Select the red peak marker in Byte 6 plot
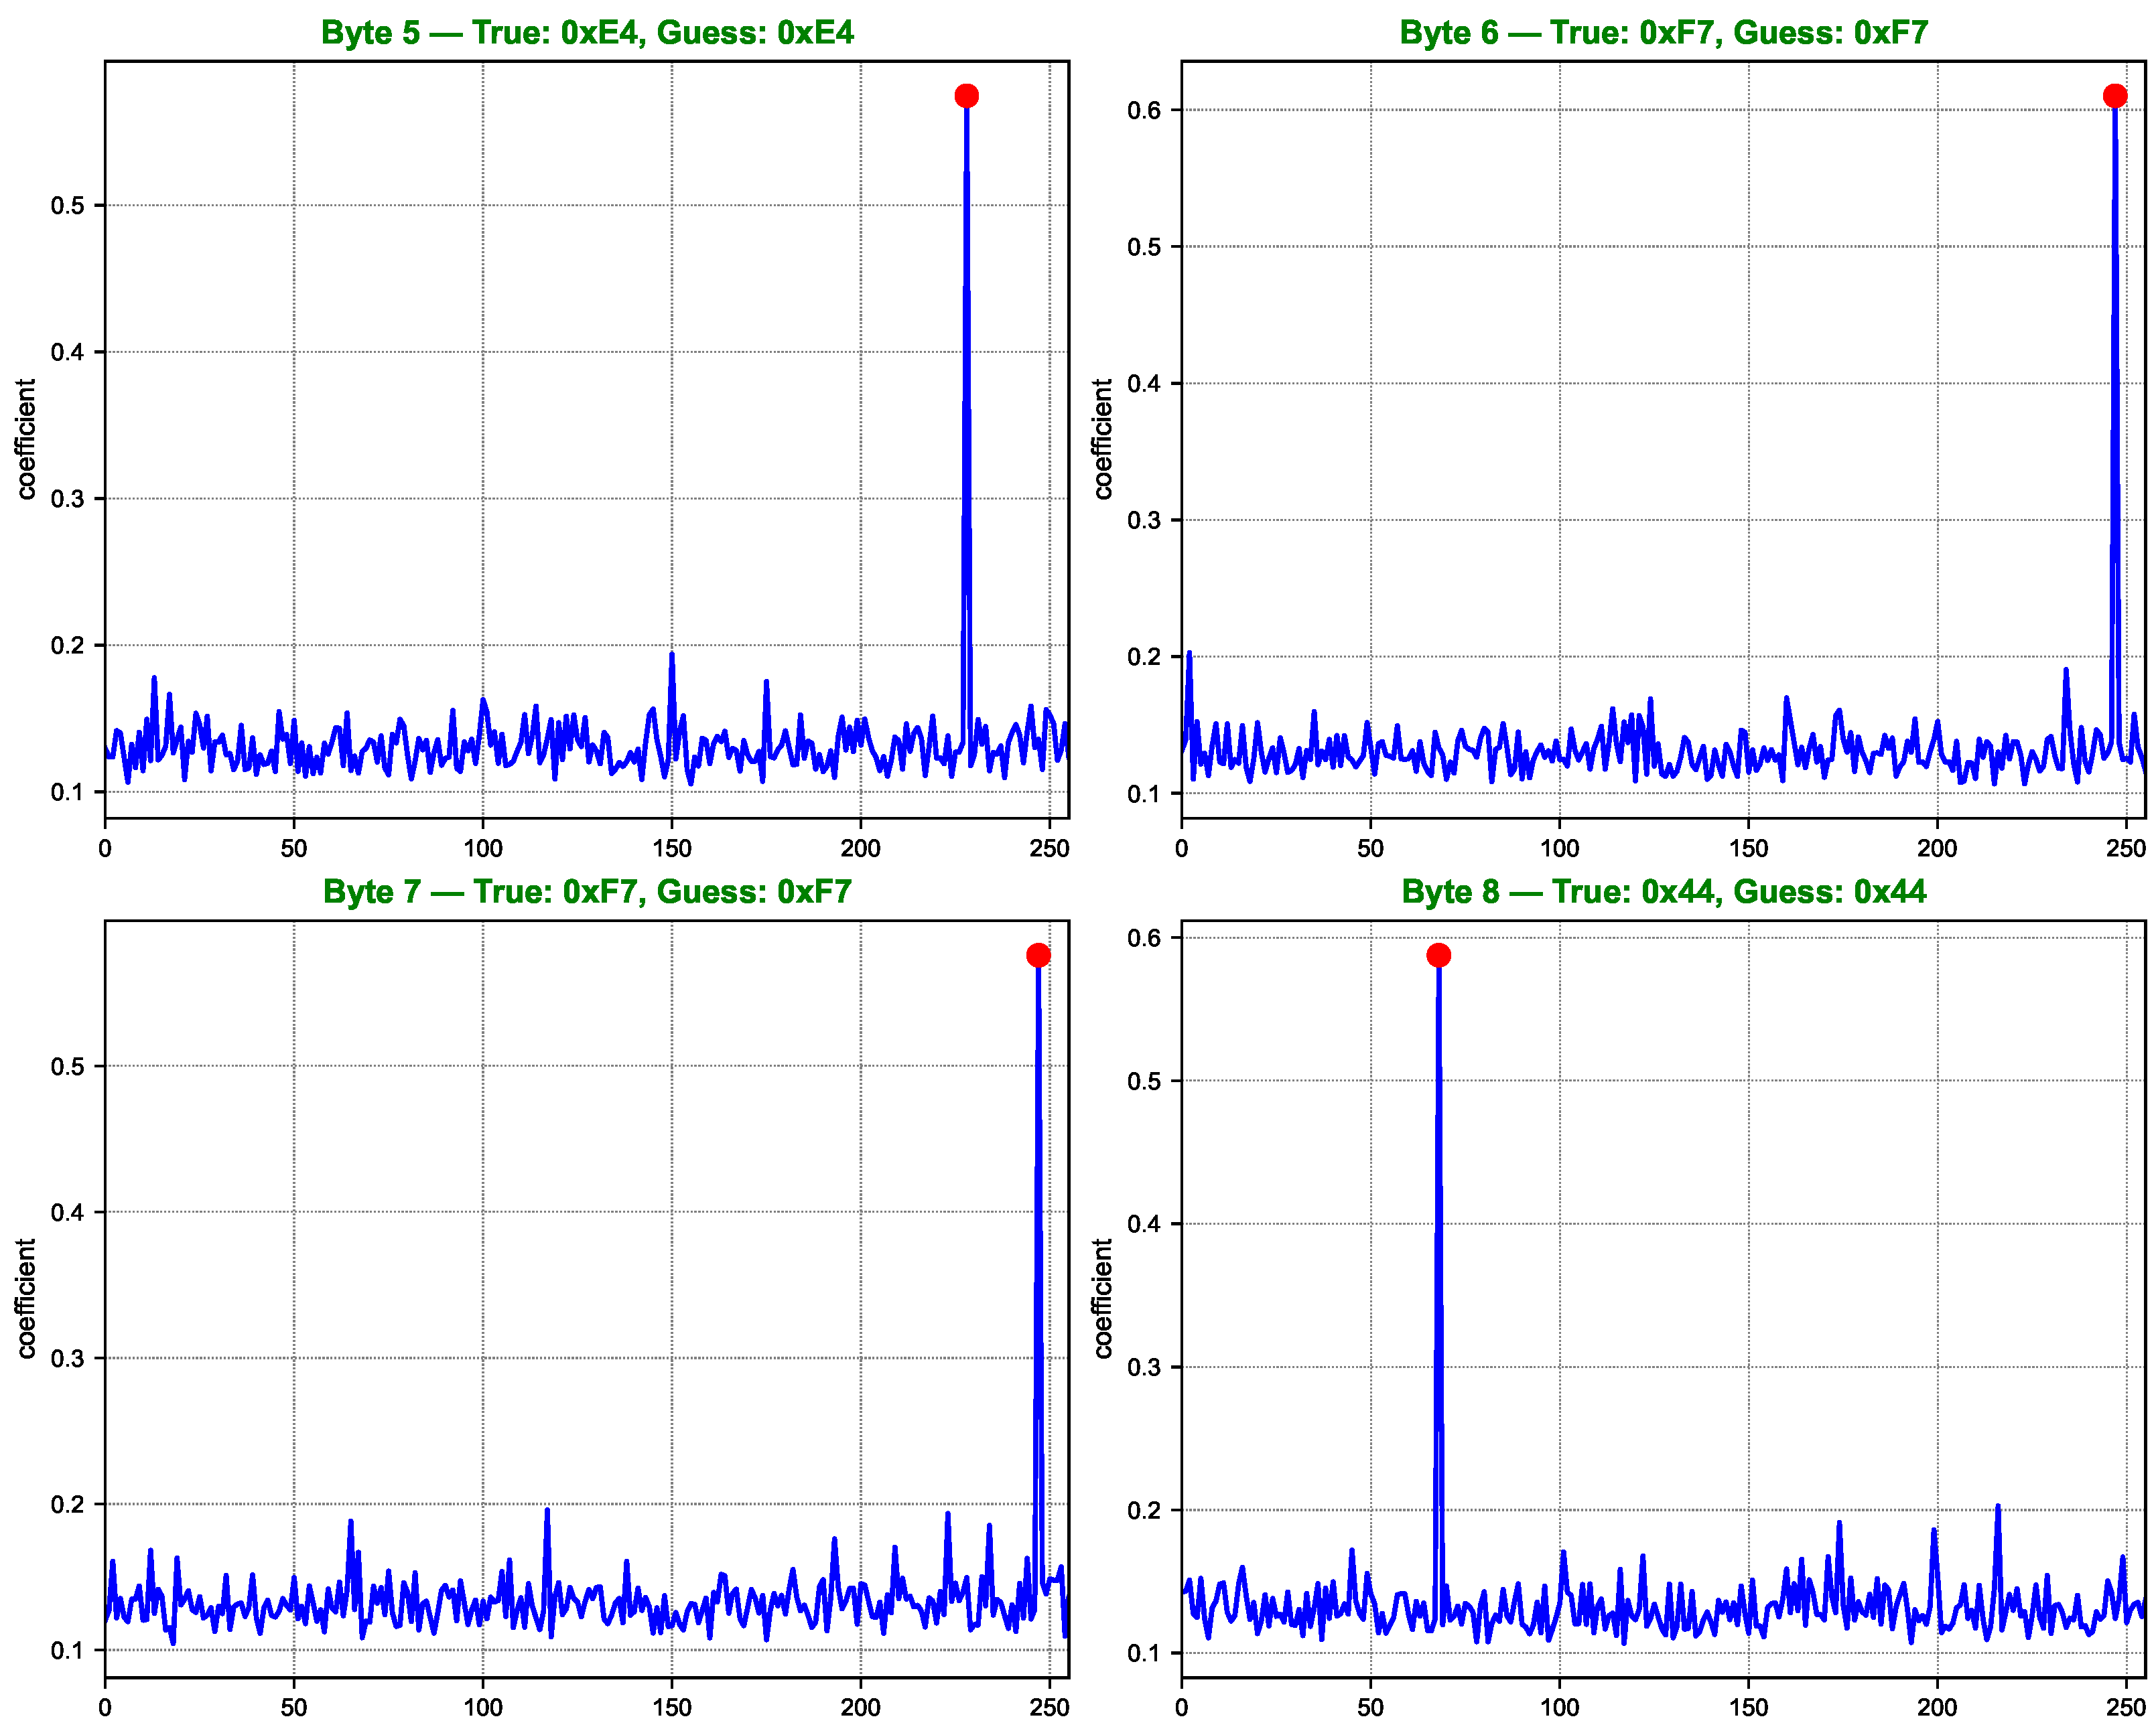The width and height of the screenshot is (2156, 1733). 2115,96
